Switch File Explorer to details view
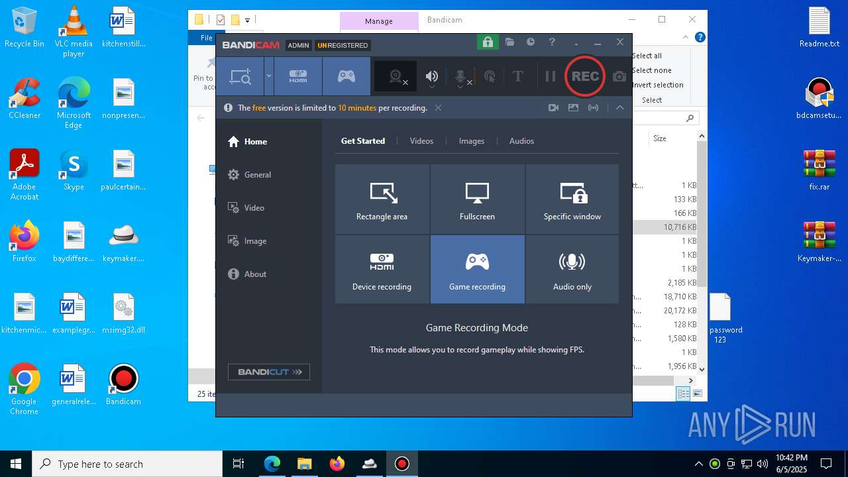This screenshot has width=848, height=477. tap(683, 394)
